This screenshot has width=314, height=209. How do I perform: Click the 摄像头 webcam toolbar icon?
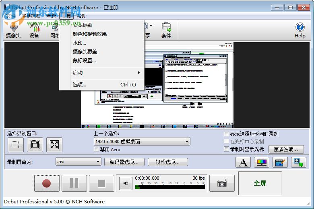[13, 30]
